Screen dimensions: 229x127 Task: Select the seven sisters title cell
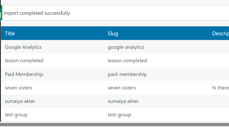coord(19,88)
